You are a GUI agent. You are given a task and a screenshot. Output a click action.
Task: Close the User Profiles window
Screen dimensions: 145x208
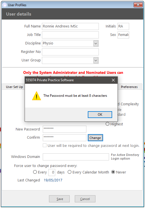click(138, 5)
